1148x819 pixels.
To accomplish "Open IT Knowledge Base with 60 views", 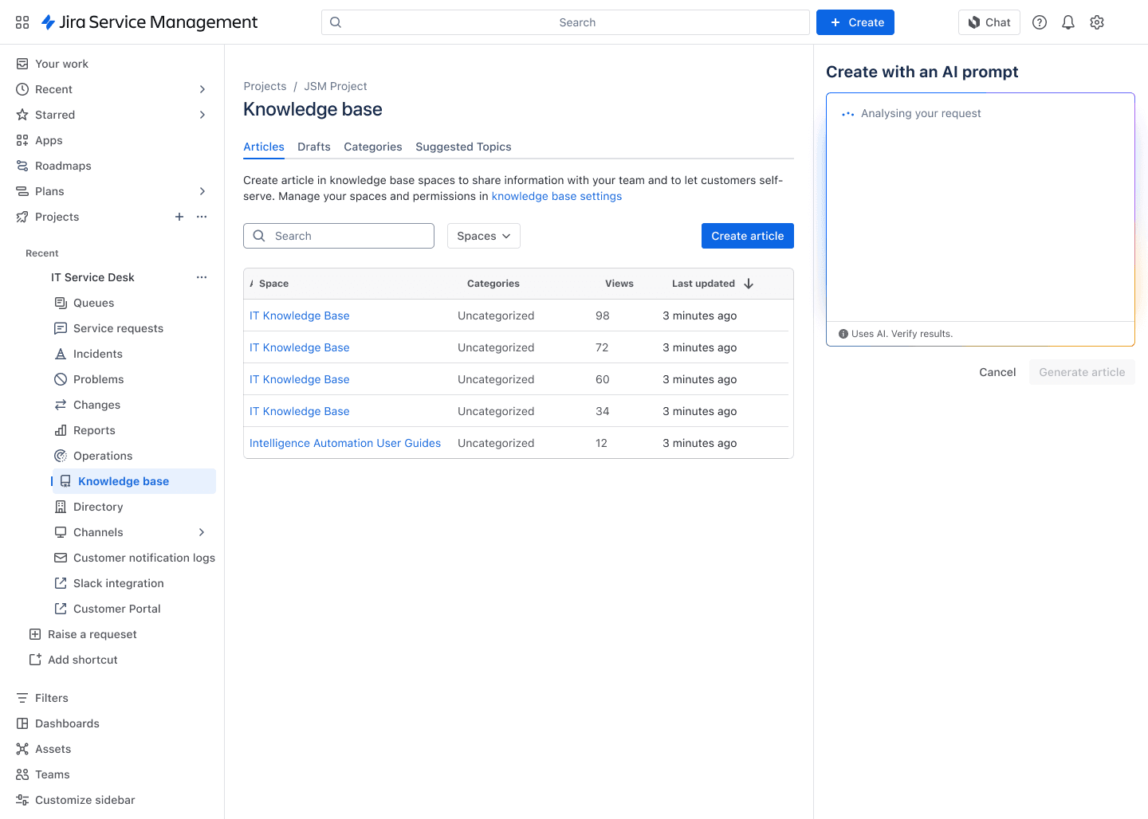I will 300,379.
